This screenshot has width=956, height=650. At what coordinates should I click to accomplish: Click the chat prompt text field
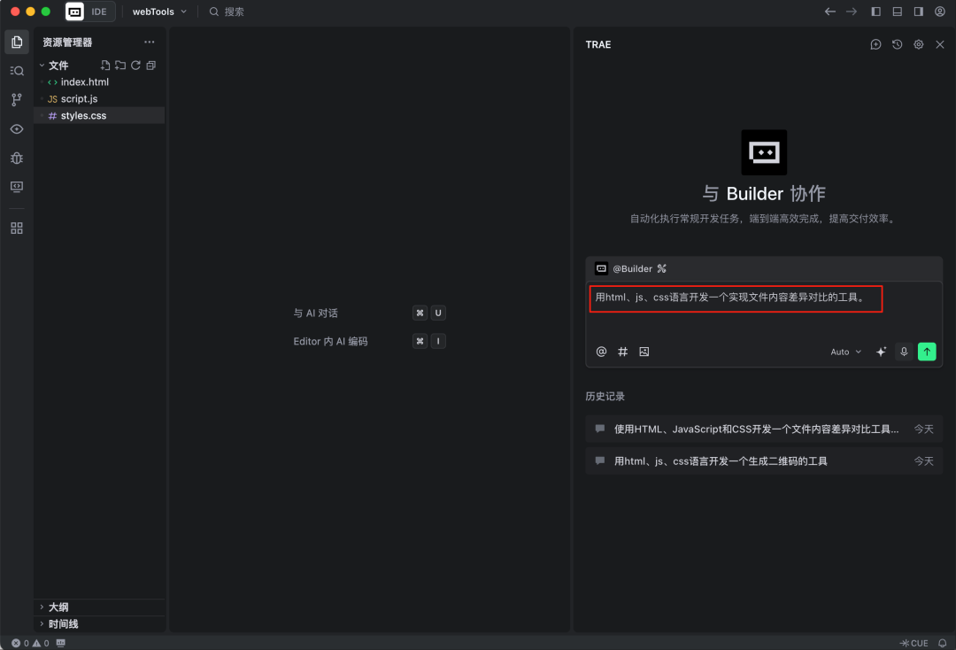(764, 311)
